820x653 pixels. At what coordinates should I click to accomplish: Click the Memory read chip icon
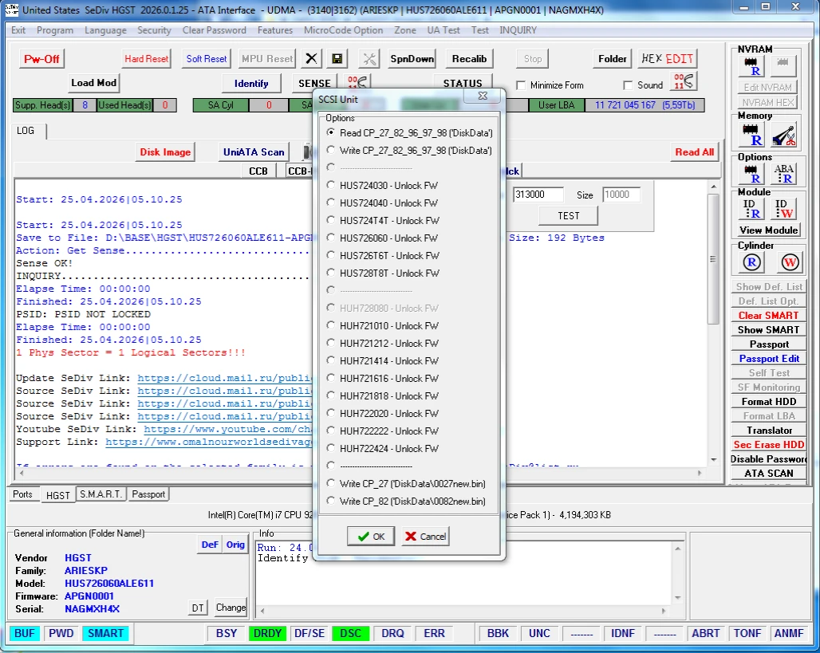pyautogui.click(x=751, y=135)
